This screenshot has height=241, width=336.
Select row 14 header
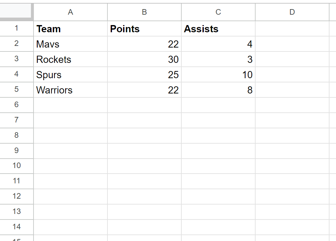(17, 227)
